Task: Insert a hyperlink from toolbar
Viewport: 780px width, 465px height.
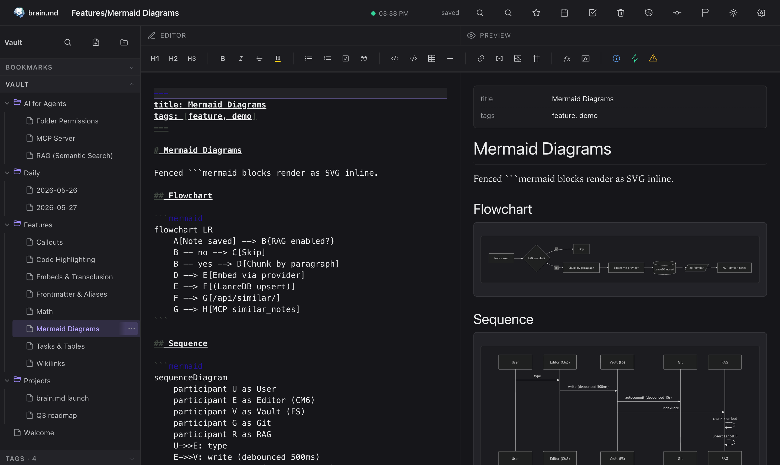Action: click(x=481, y=58)
